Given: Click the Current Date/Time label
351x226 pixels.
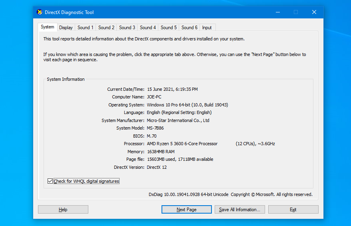Looking at the screenshot, I should click(126, 89).
